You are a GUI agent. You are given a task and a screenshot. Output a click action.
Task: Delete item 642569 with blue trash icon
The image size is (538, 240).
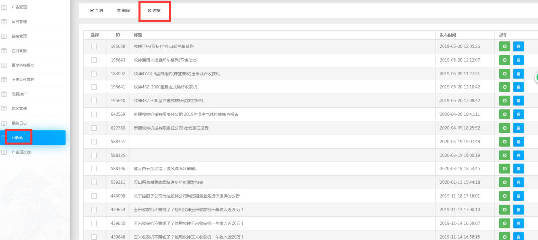click(518, 114)
